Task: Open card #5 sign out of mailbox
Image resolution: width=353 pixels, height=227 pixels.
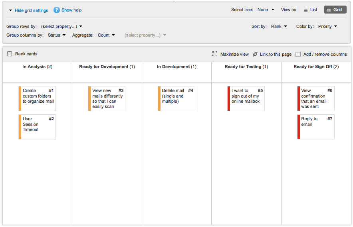Action: [247, 96]
